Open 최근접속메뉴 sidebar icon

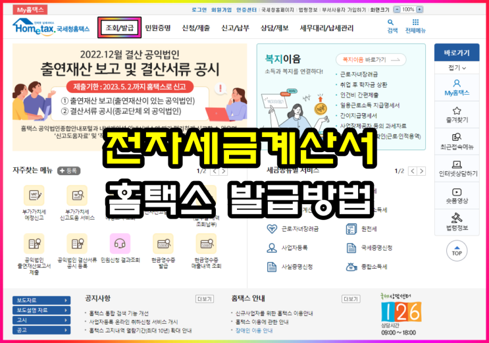point(457,142)
